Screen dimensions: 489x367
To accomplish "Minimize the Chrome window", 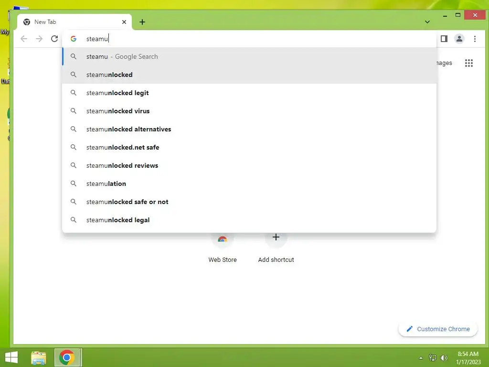I will 445,15.
